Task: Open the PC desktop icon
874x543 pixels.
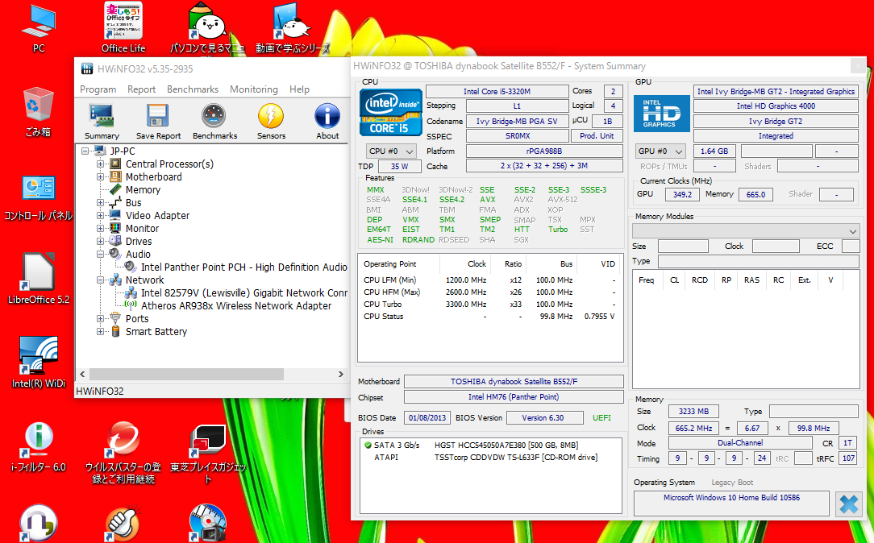Action: click(x=39, y=29)
